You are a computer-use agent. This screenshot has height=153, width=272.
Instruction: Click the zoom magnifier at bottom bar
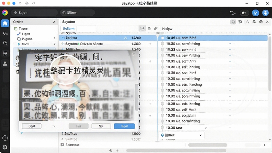[111, 150]
